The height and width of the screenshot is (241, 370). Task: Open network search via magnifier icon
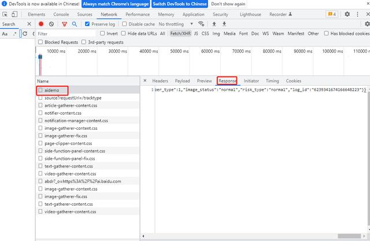(75, 24)
